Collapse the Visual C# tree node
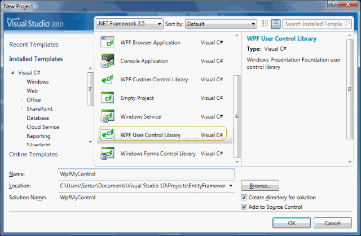The width and height of the screenshot is (361, 236). pos(12,73)
